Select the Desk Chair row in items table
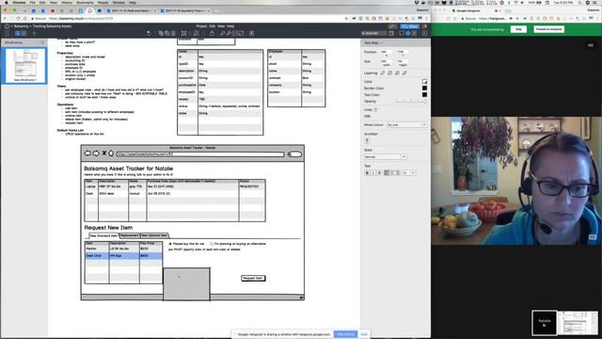The height and width of the screenshot is (339, 602). [123, 255]
